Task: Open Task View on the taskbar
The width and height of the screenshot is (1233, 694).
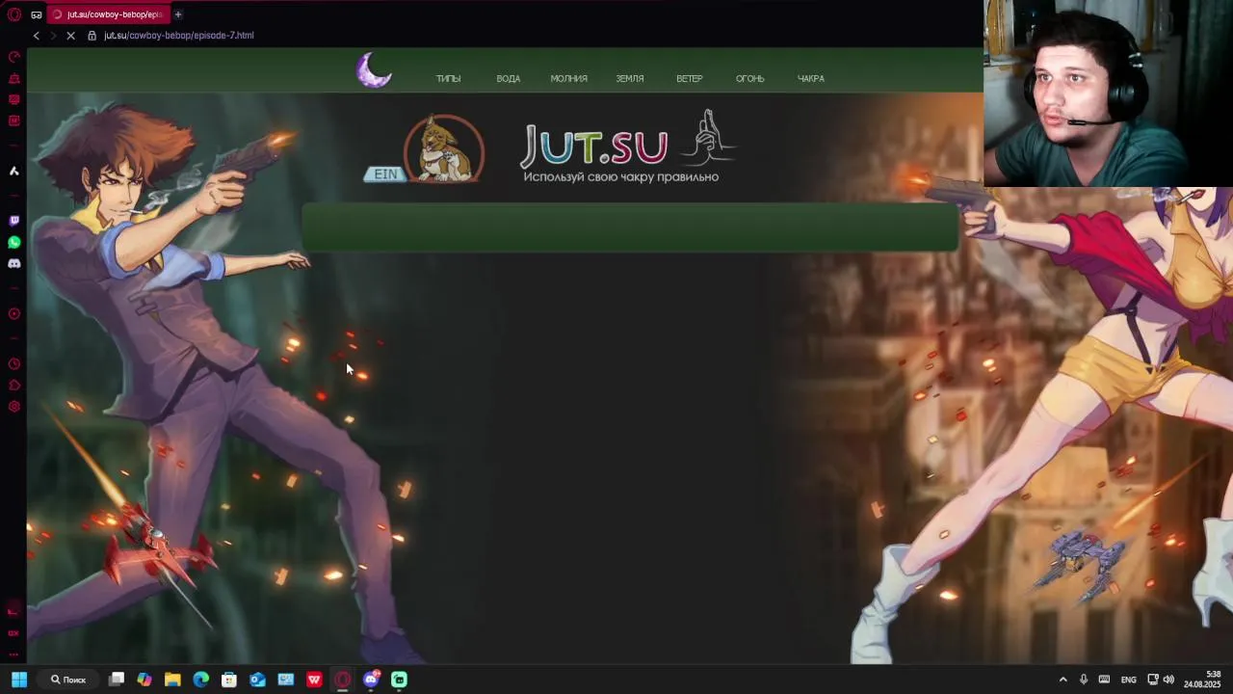Action: tap(117, 680)
